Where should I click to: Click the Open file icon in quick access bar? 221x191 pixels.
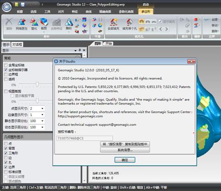tap(17, 5)
